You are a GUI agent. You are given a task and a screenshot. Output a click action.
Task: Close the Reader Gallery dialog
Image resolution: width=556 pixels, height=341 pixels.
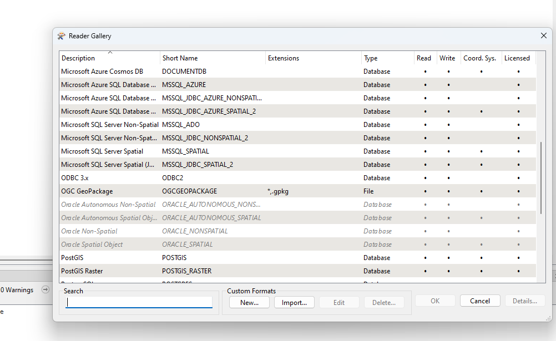544,36
